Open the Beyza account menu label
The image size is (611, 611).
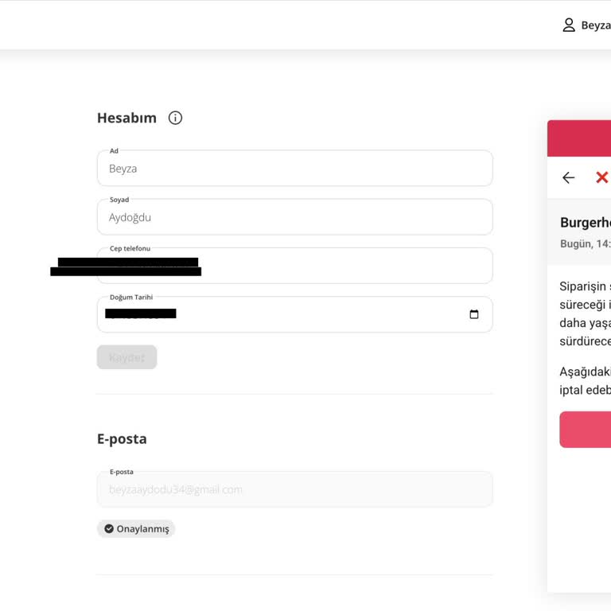pos(595,25)
